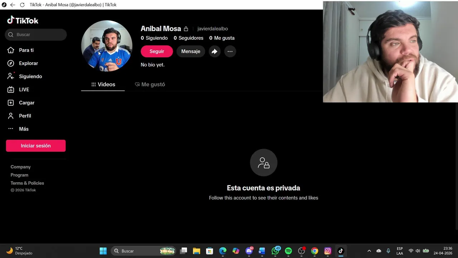Image resolution: width=458 pixels, height=258 pixels.
Task: Click the TikTok taskbar icon
Action: pyautogui.click(x=341, y=251)
